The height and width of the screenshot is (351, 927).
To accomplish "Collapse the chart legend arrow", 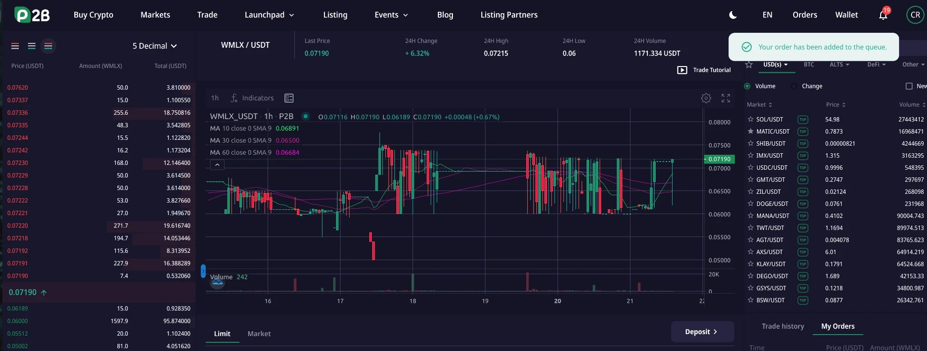I will pyautogui.click(x=217, y=165).
